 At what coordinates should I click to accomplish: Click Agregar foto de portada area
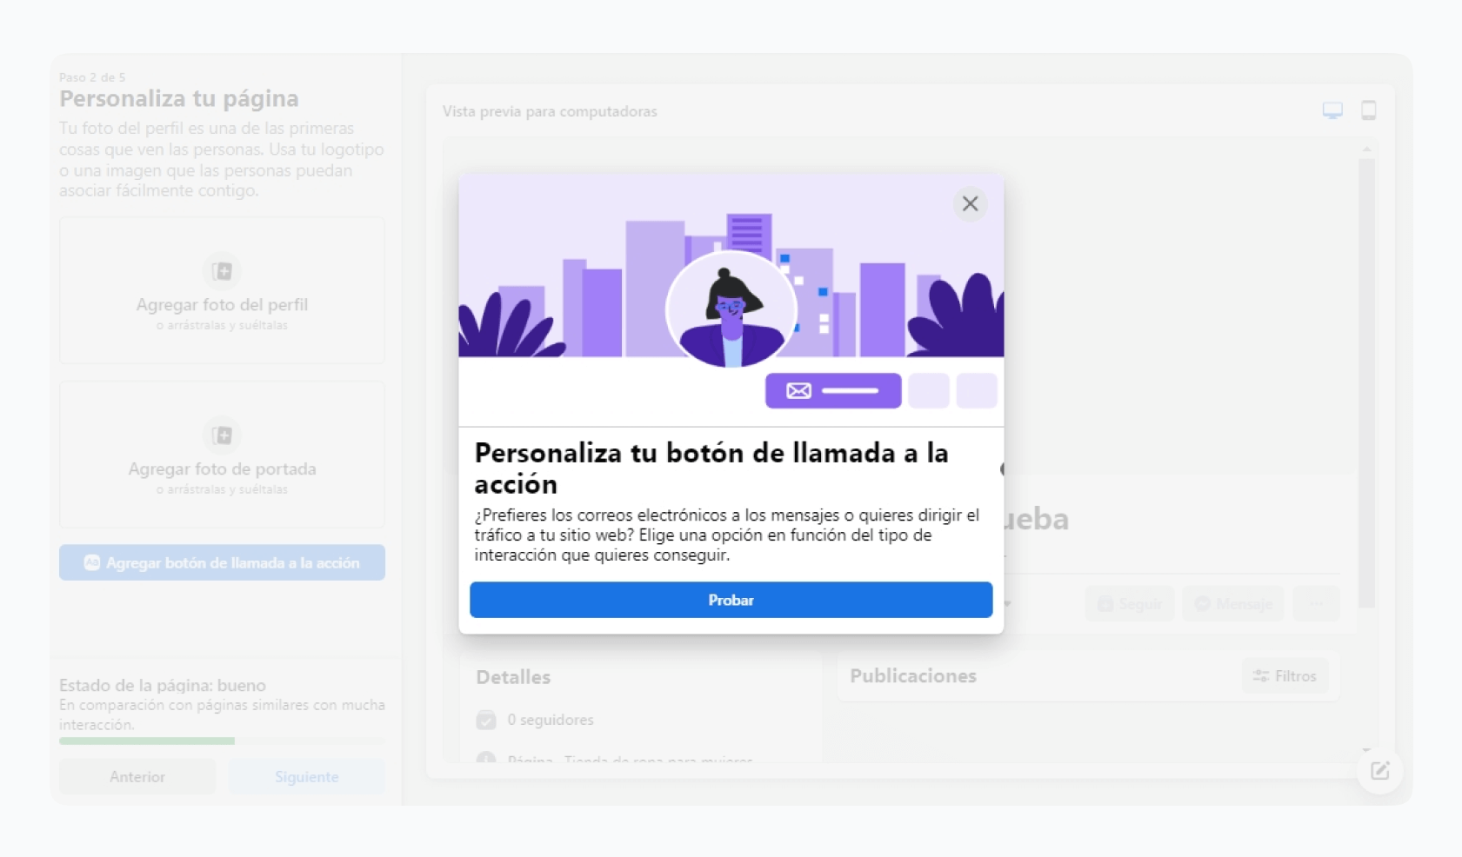222,455
